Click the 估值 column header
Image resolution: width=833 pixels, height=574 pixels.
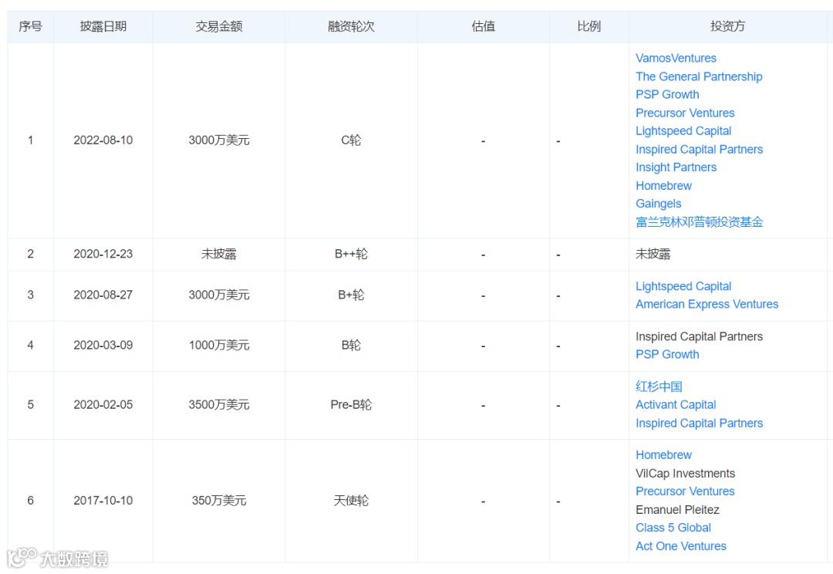[484, 26]
